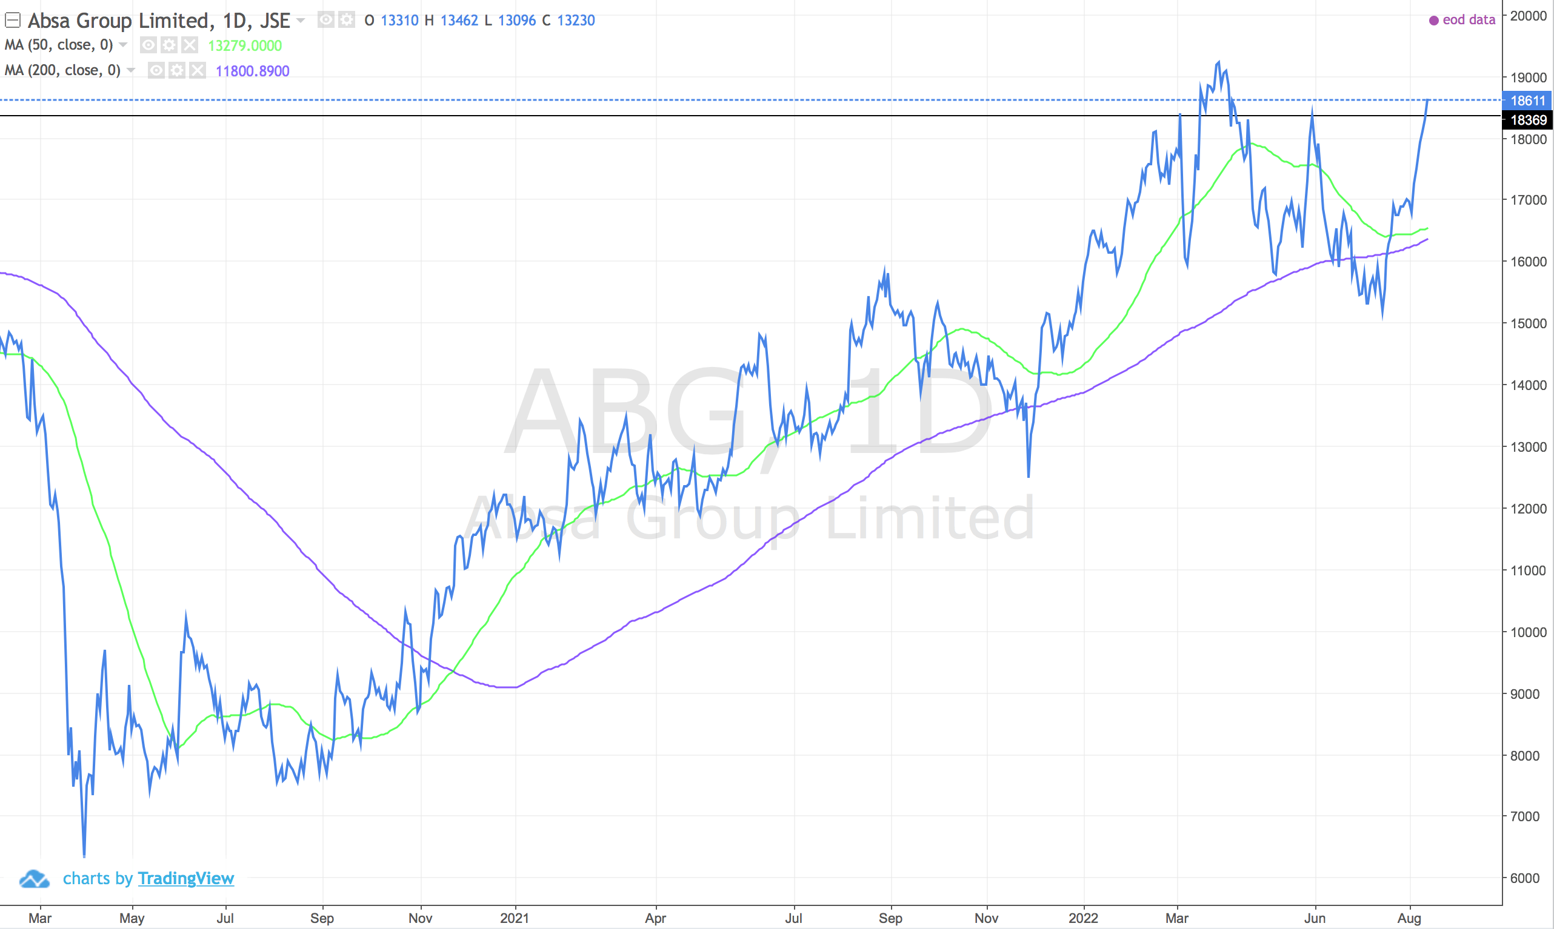The width and height of the screenshot is (1554, 929).
Task: Open settings gear for Absa Group series
Action: (347, 20)
